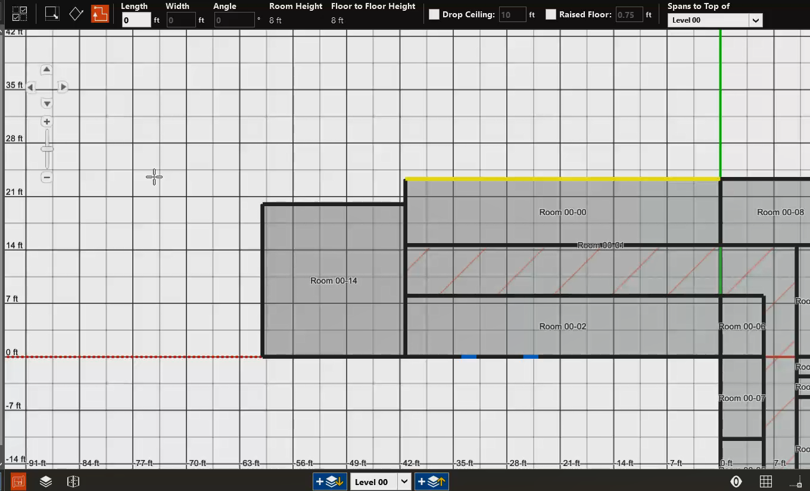Pan the canvas up with arrow button

[x=46, y=70]
